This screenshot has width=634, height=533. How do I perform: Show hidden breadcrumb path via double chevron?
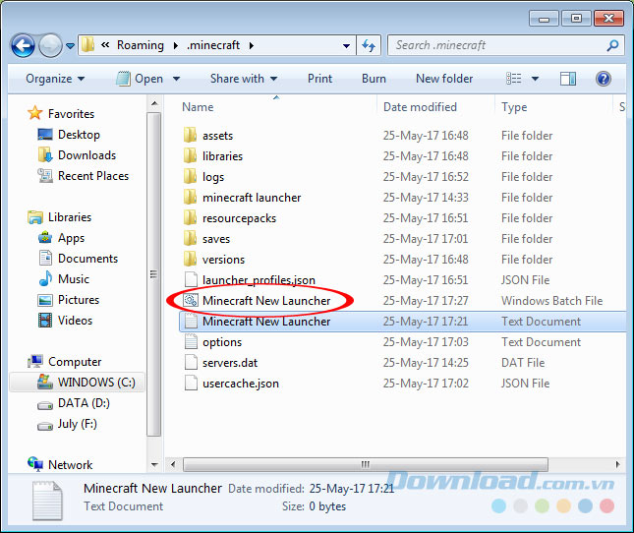click(105, 44)
